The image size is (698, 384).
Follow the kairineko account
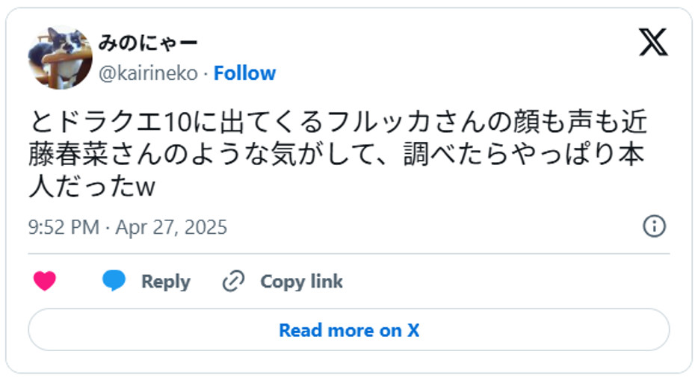244,73
